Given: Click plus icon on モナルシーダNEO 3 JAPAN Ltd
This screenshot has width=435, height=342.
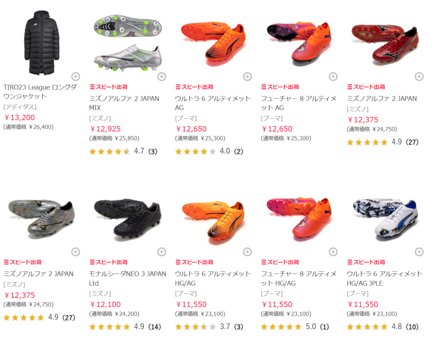Looking at the screenshot, I should [162, 252].
